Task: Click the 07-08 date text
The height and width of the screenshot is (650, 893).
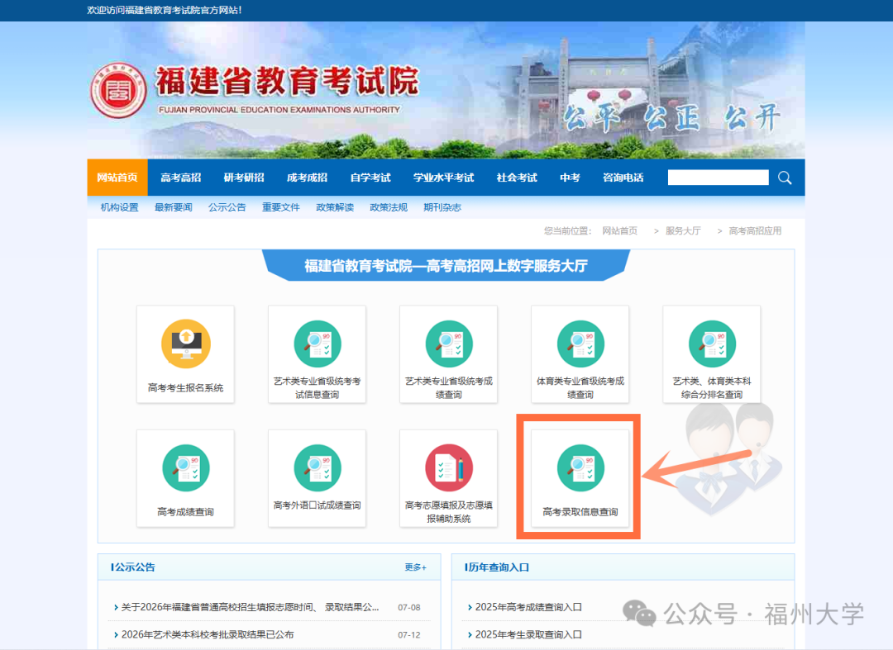Action: click(x=409, y=607)
